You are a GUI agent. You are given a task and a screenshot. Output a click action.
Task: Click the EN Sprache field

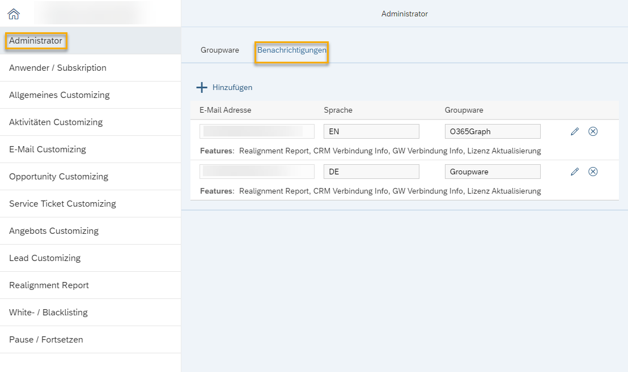pyautogui.click(x=371, y=131)
